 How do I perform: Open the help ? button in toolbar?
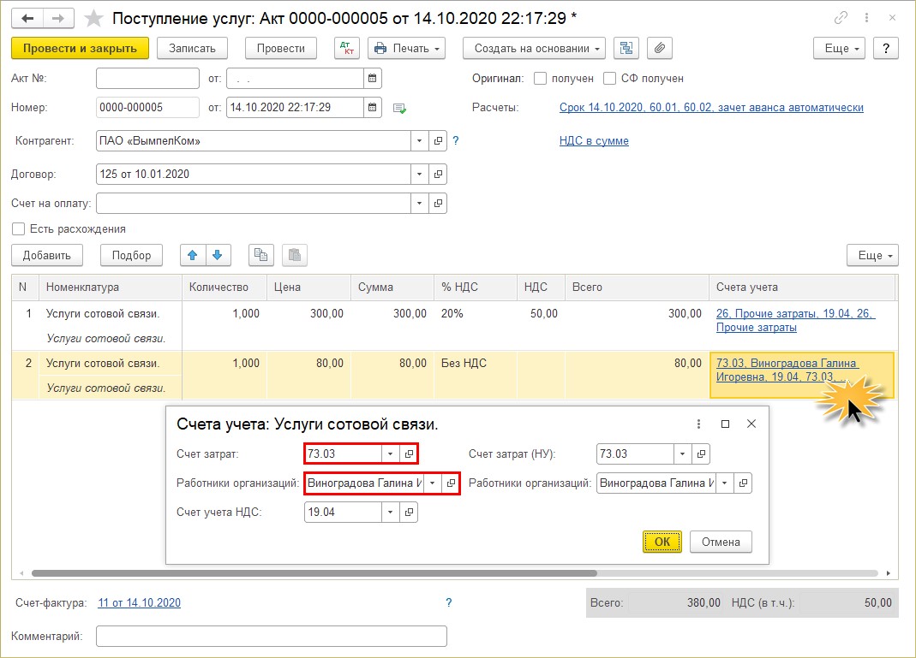tap(886, 49)
